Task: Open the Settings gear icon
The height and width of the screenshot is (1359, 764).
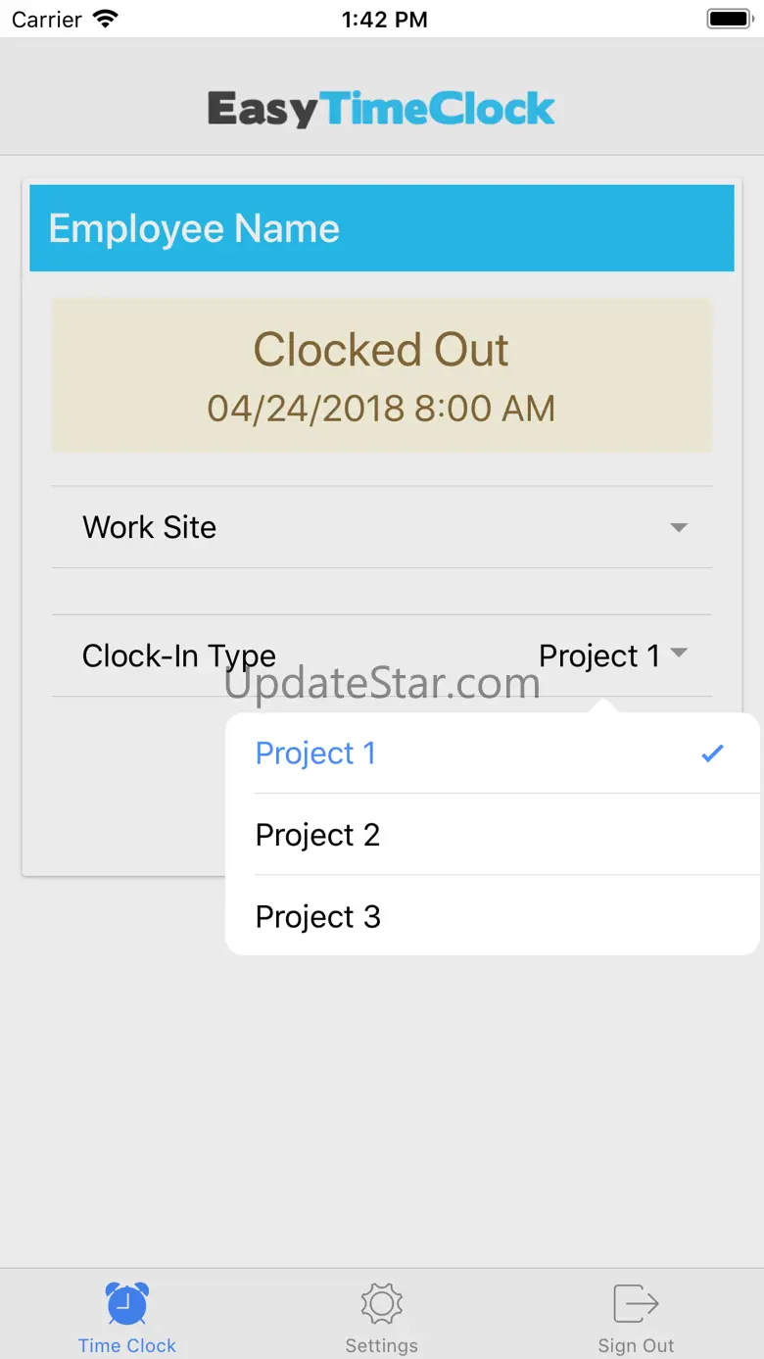Action: point(381,1304)
